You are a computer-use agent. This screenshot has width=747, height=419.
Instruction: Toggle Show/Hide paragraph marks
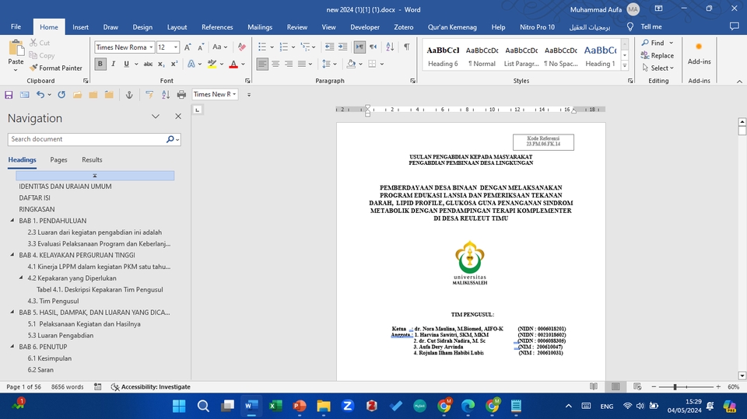tap(406, 47)
